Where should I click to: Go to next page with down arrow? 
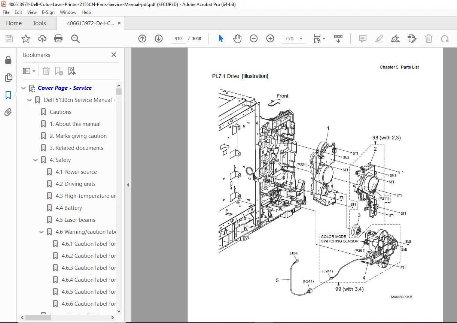click(x=159, y=39)
